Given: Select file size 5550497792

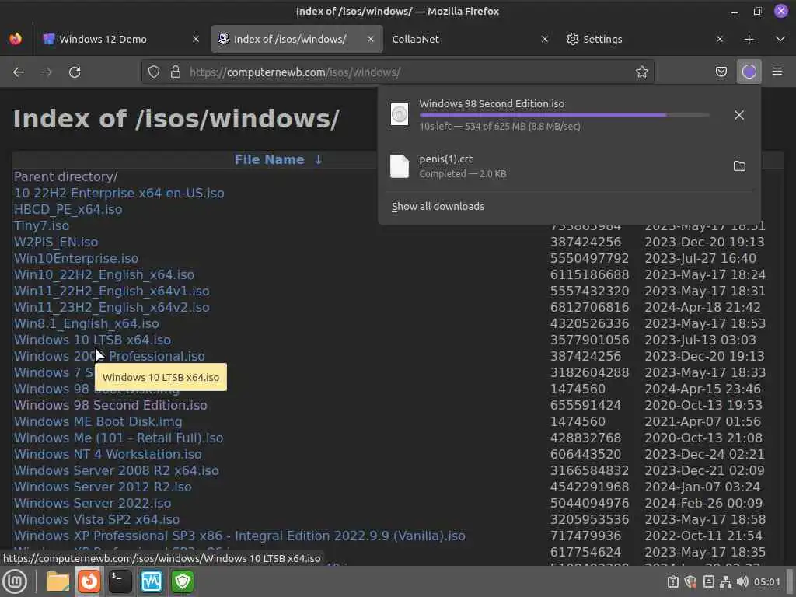Looking at the screenshot, I should pos(589,258).
